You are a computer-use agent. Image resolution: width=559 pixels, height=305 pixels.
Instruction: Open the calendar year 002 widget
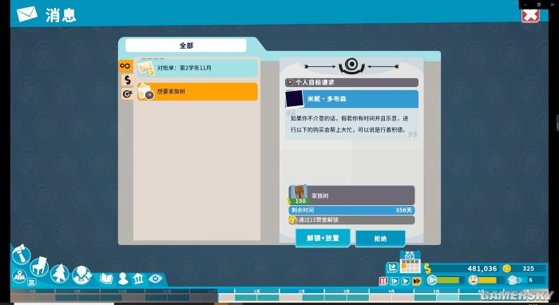click(410, 262)
